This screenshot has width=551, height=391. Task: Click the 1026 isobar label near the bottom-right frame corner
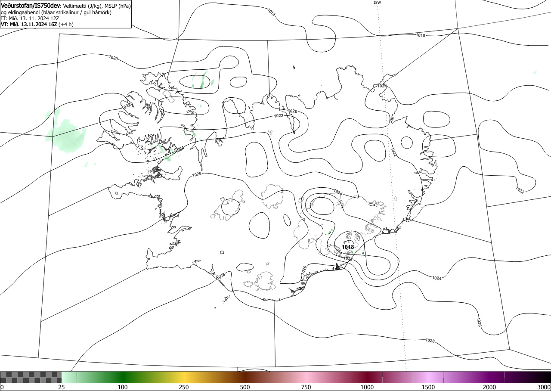[479, 322]
